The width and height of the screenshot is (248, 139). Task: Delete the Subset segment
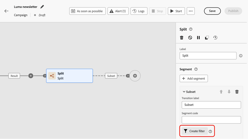point(237,92)
